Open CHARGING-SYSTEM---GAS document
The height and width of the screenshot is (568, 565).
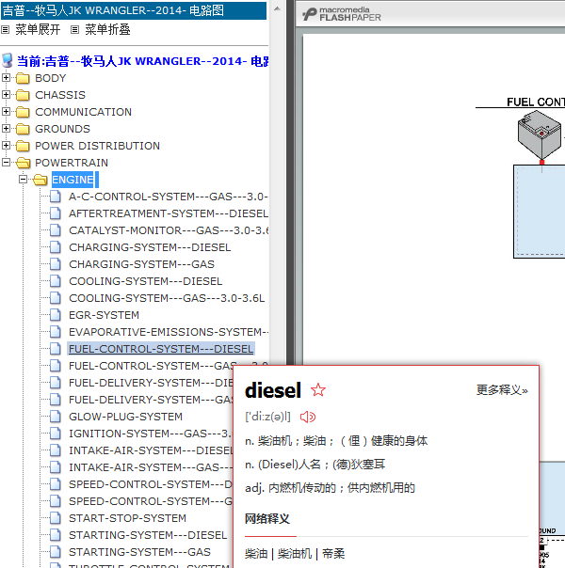pos(141,264)
